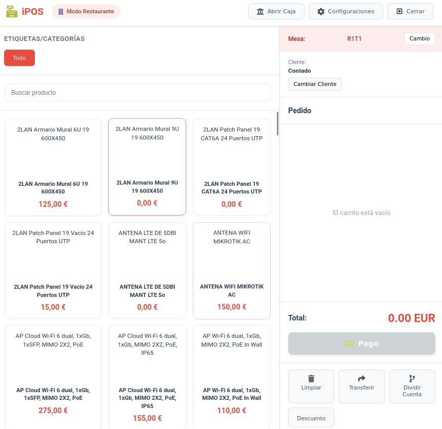Click the bank icon in Abrir Caja
This screenshot has width=442, height=429.
tap(260, 11)
